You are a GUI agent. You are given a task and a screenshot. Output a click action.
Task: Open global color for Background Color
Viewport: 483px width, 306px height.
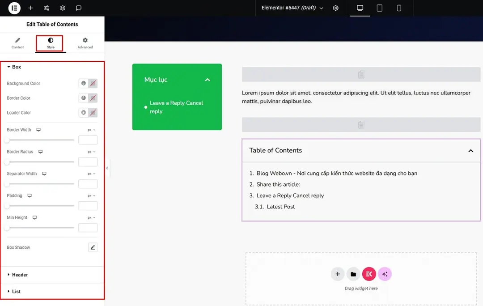[x=84, y=83]
